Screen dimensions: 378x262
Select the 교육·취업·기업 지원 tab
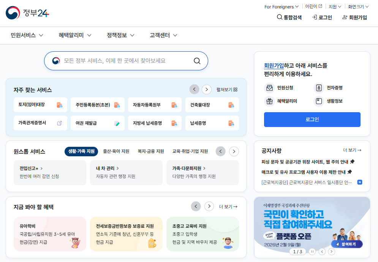coord(190,151)
